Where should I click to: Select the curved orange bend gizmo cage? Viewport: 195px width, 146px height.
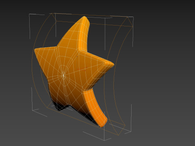[82, 74]
